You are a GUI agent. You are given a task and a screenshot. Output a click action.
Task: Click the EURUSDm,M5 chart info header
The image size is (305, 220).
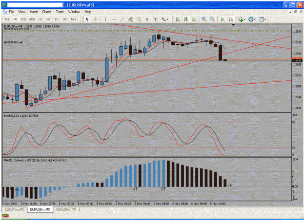coord(32,26)
